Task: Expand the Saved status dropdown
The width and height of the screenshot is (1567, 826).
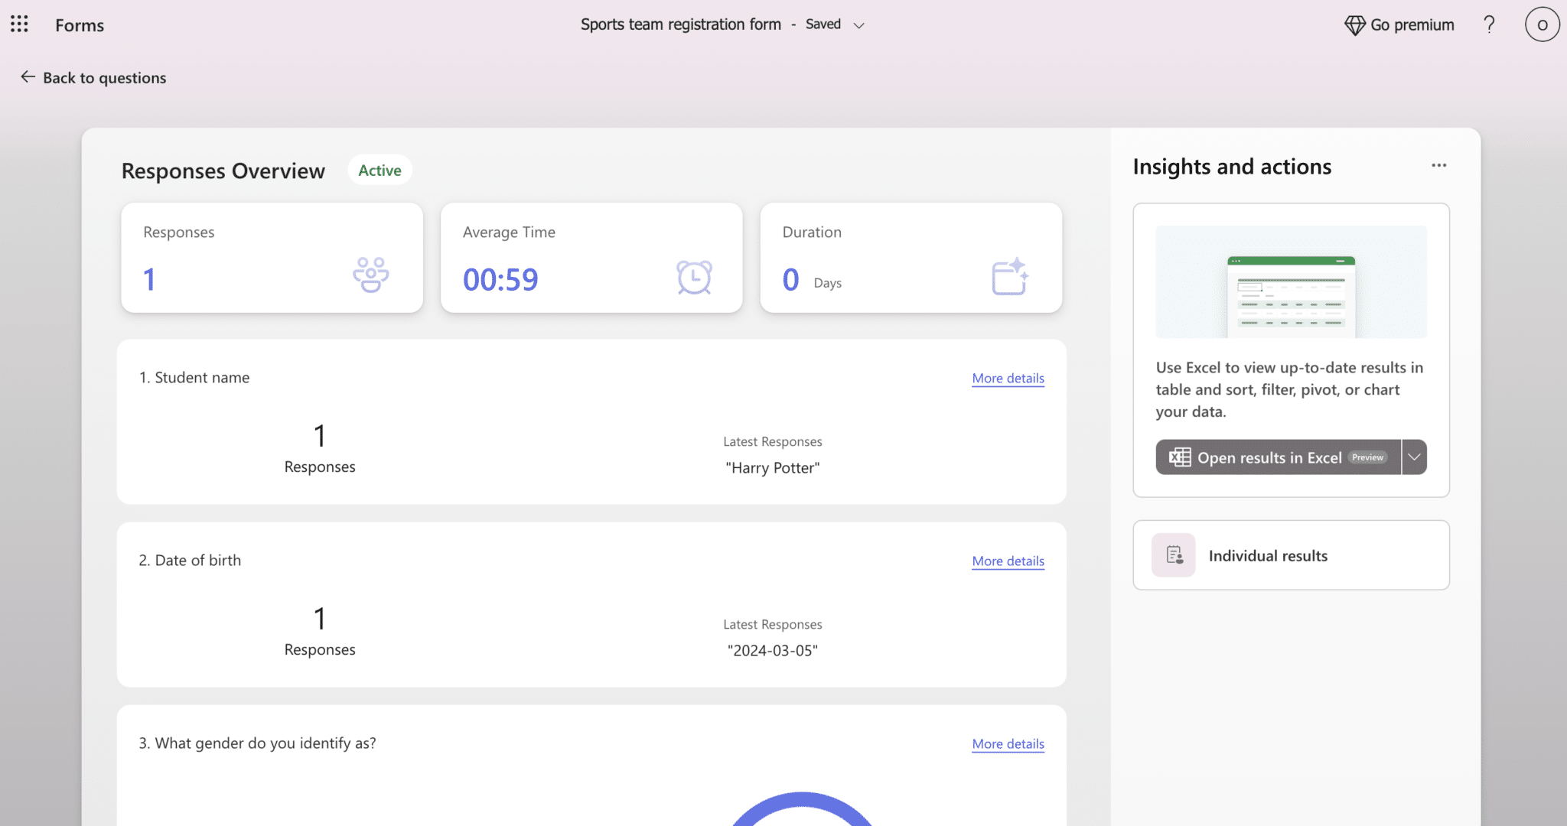Action: [858, 25]
